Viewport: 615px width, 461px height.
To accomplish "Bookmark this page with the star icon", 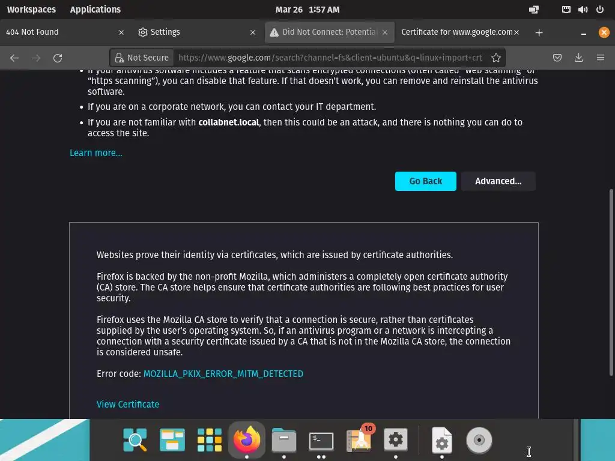I will pos(495,58).
